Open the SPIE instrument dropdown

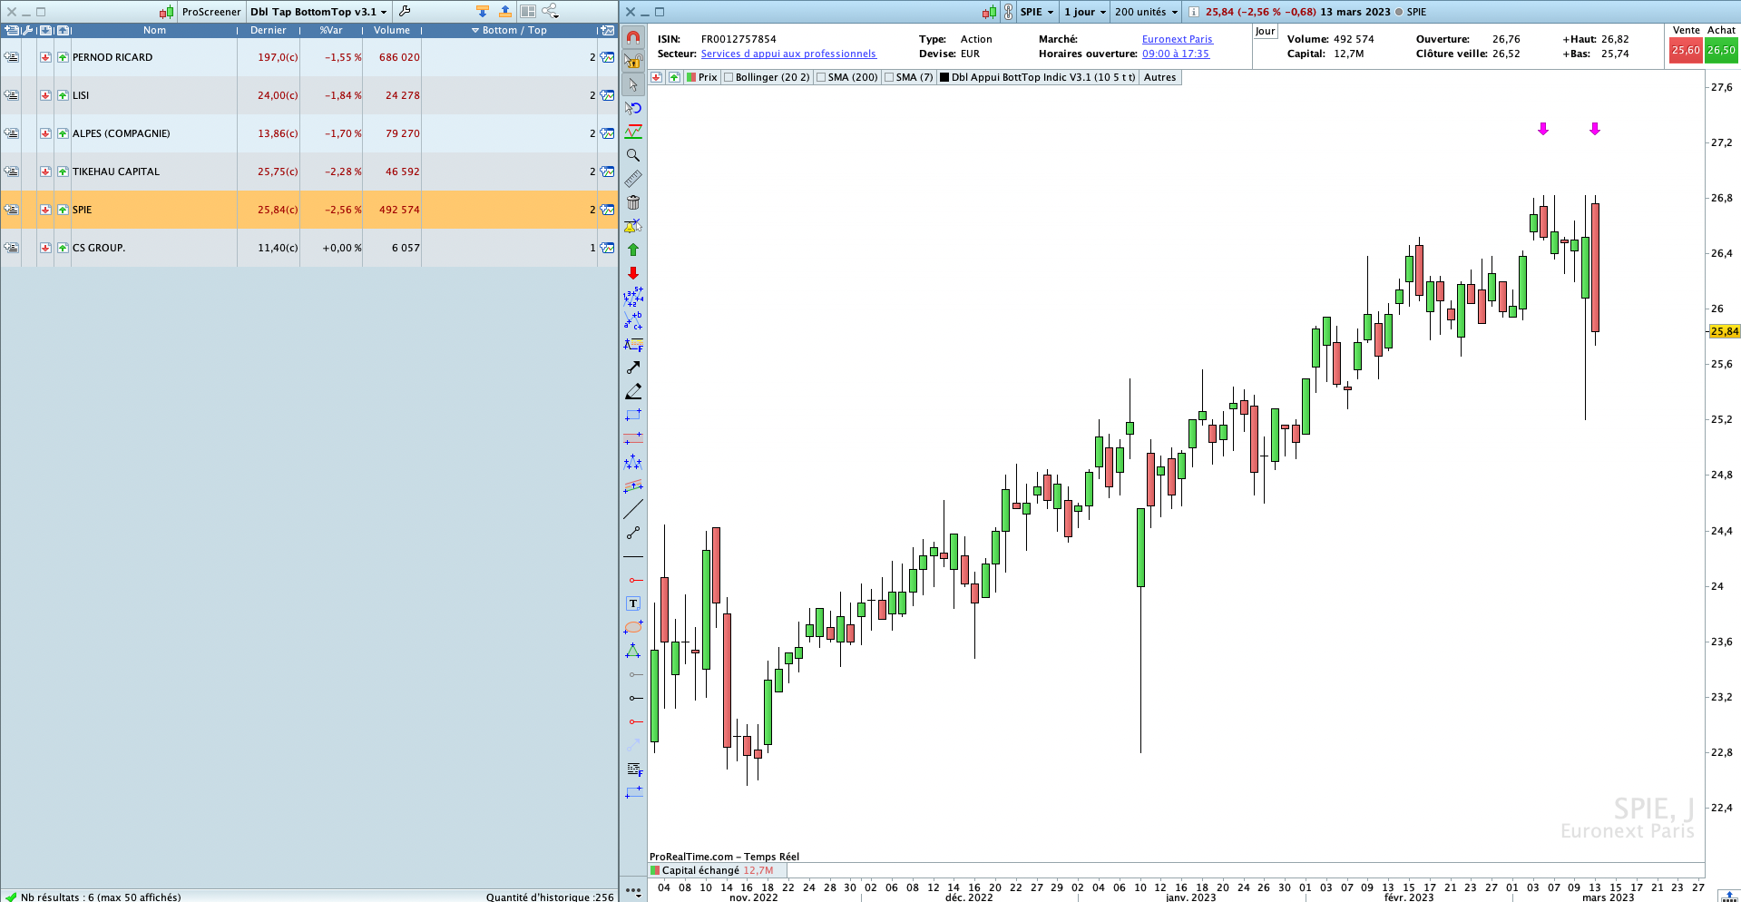click(x=1037, y=12)
